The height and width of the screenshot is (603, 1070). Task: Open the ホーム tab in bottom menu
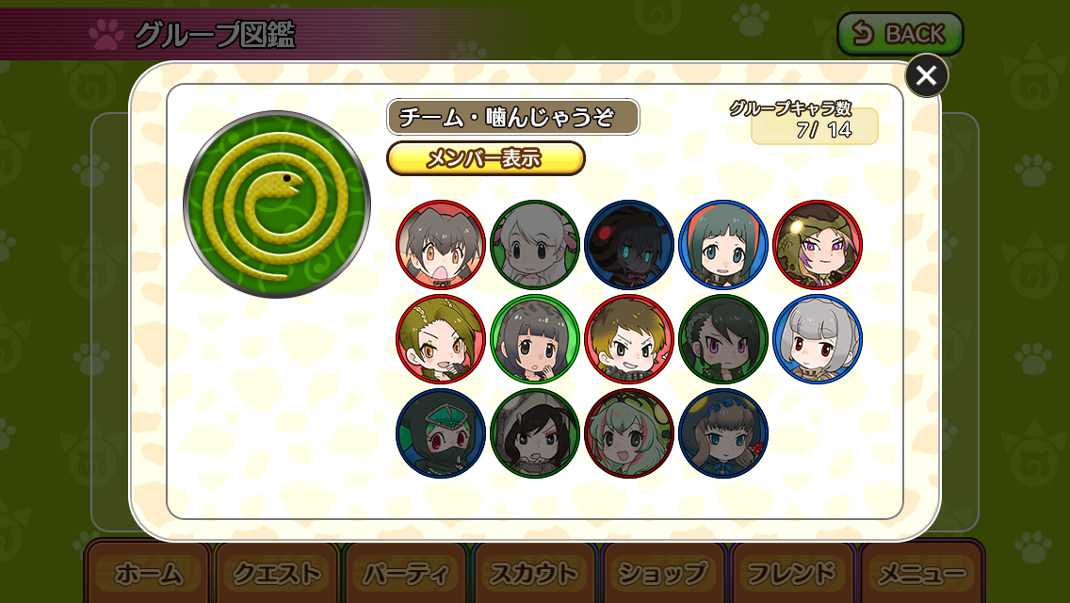148,574
